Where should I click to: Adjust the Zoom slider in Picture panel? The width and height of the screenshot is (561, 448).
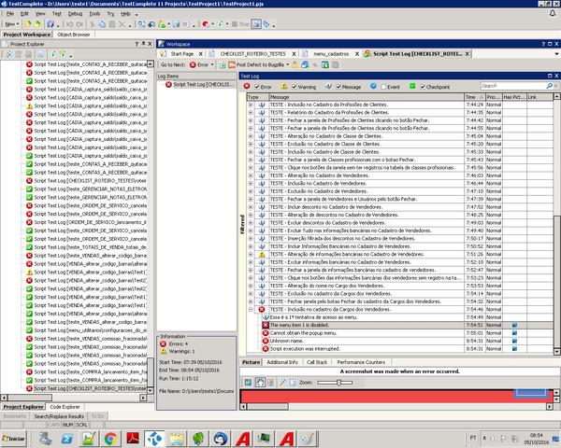click(x=338, y=383)
